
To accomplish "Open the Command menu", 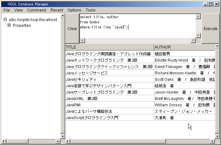I will 36,10.
